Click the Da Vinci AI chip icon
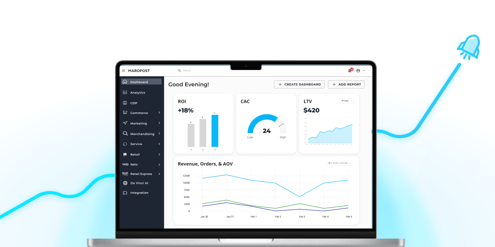The height and width of the screenshot is (247, 495). pyautogui.click(x=125, y=183)
